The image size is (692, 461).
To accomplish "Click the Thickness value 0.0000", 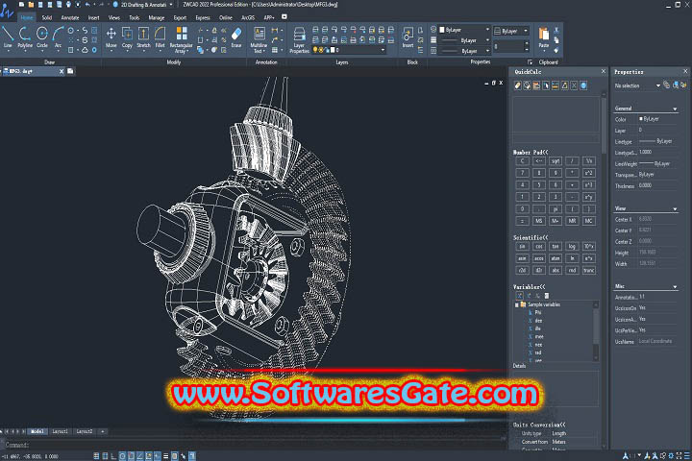I will click(645, 185).
